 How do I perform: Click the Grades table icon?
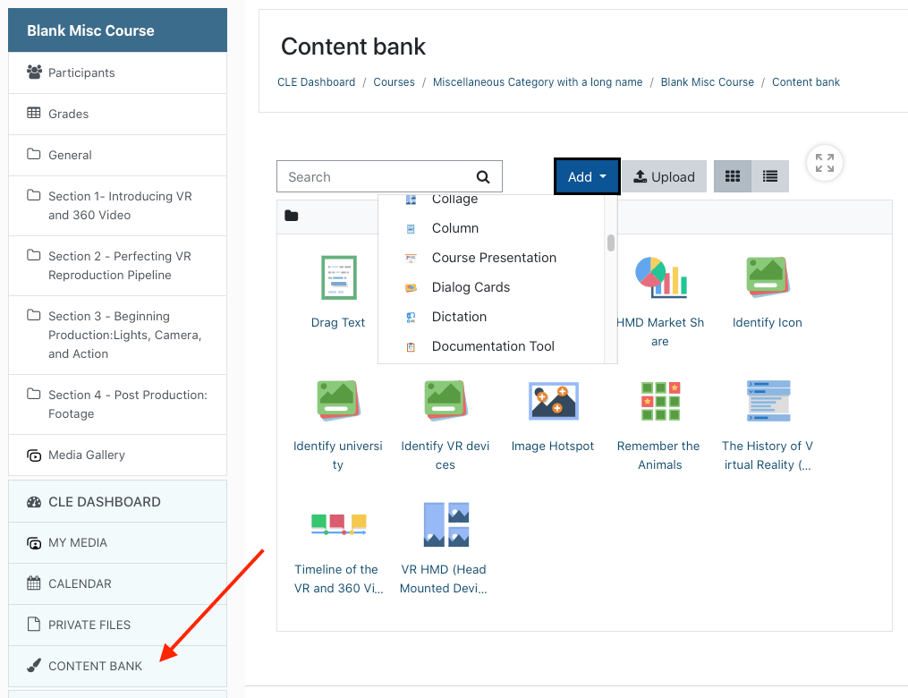34,113
